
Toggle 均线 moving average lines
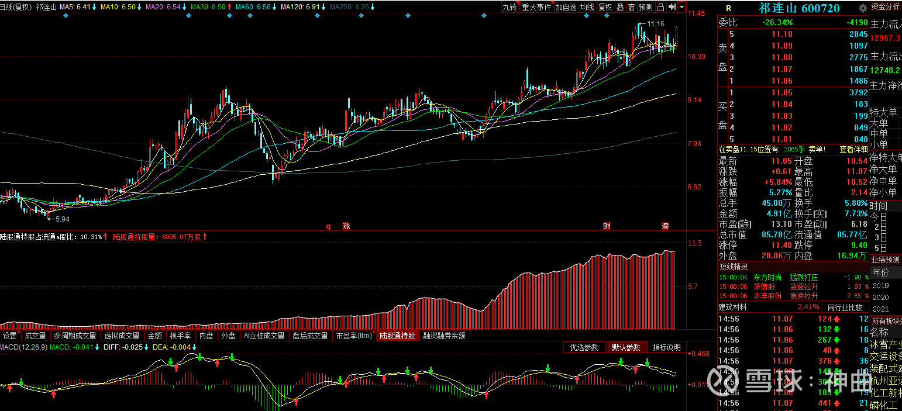coord(587,7)
